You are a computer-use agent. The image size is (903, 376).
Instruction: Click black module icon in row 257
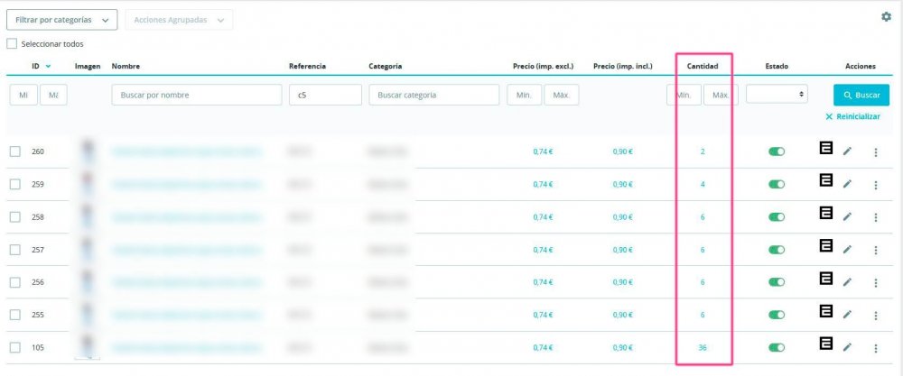pos(826,246)
